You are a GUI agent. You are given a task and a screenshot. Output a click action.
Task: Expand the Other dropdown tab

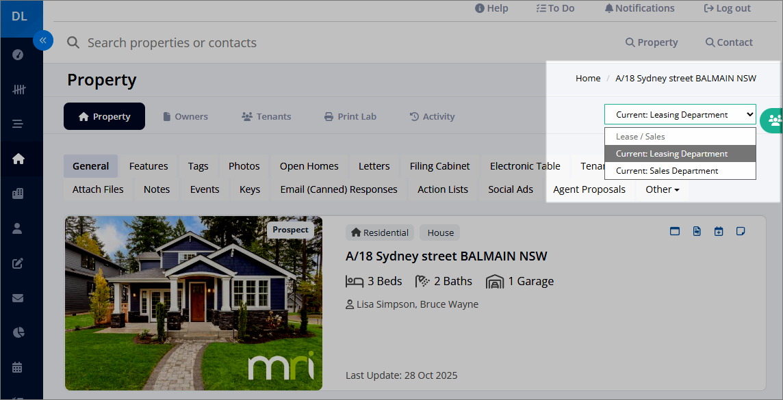(662, 189)
